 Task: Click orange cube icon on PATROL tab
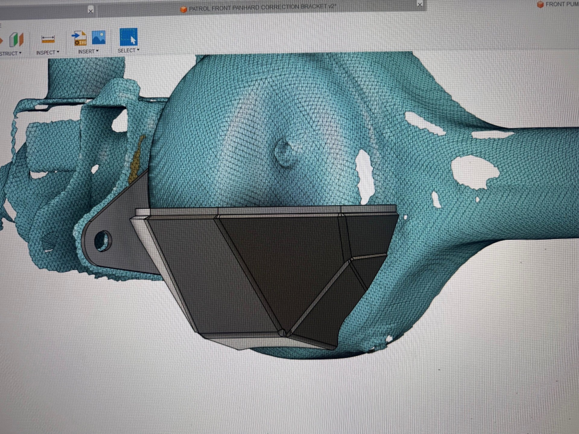[183, 10]
